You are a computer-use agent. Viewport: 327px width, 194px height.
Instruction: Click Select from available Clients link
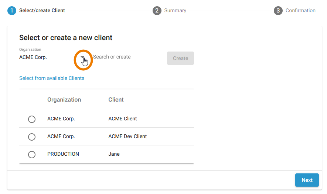(52, 78)
